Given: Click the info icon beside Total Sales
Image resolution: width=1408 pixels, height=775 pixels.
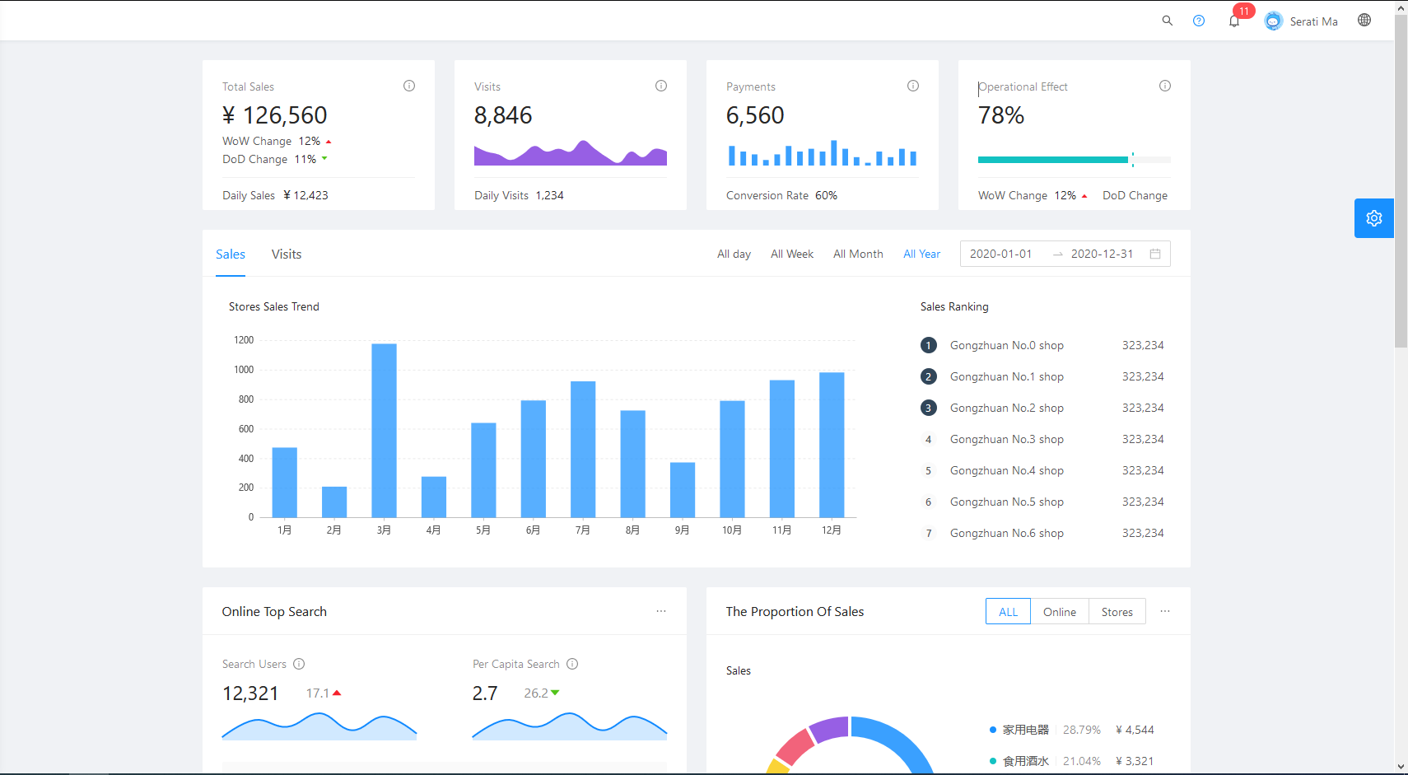Looking at the screenshot, I should click(x=409, y=86).
